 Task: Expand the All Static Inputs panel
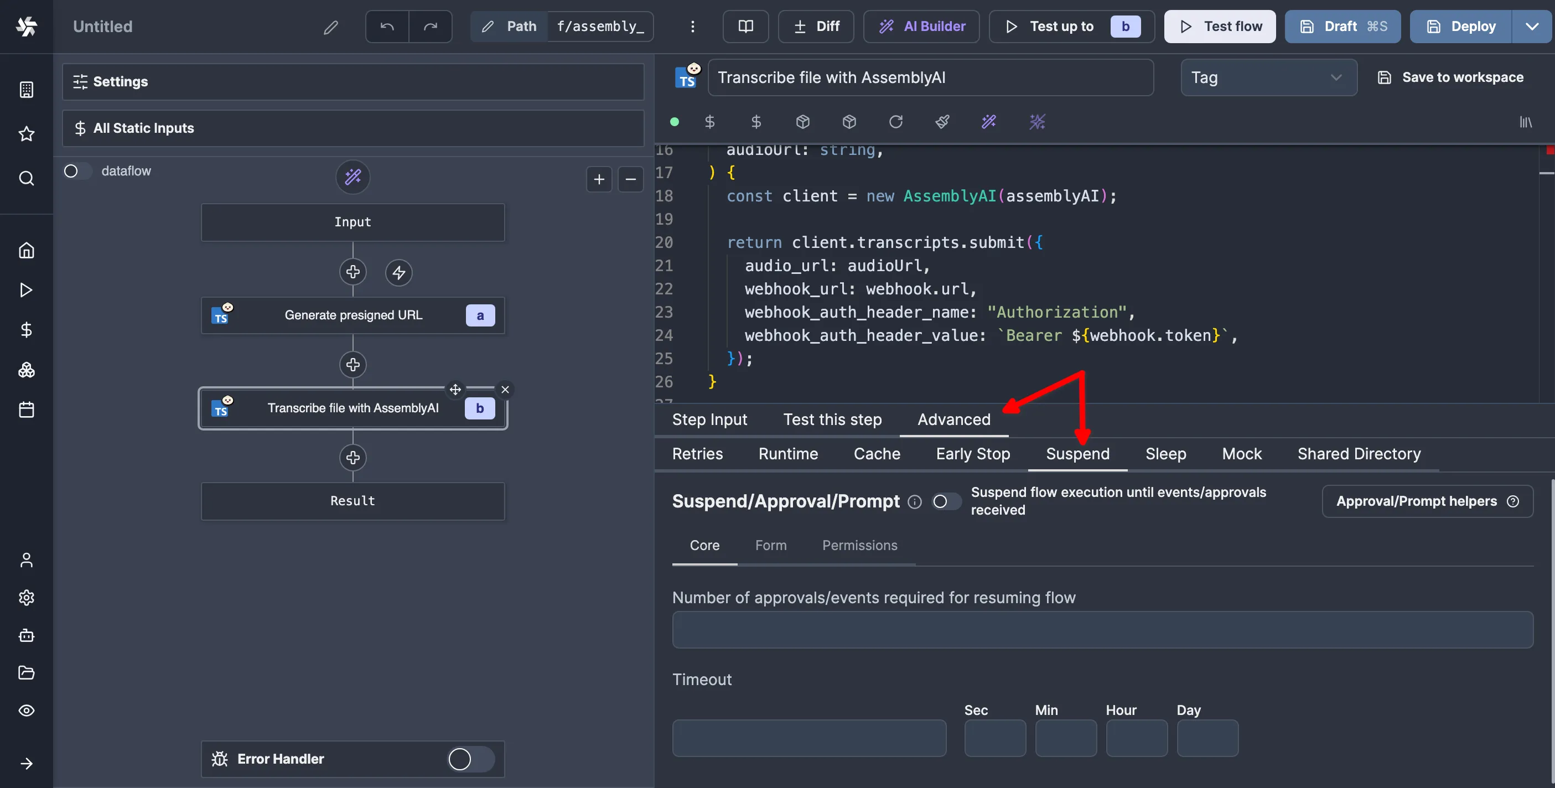(353, 128)
